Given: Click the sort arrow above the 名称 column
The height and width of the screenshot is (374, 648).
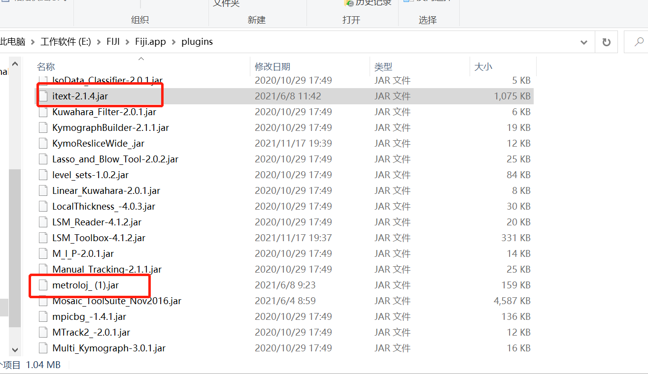Looking at the screenshot, I should coord(140,58).
